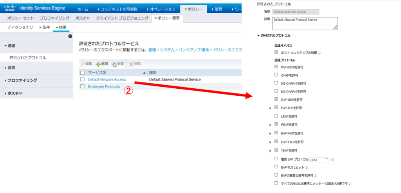The width and height of the screenshot is (401, 193).
Task: Open the オペレーション top menu
Action: (x=161, y=9)
